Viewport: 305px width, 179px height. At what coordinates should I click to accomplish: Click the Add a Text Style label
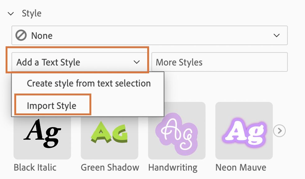(x=48, y=62)
